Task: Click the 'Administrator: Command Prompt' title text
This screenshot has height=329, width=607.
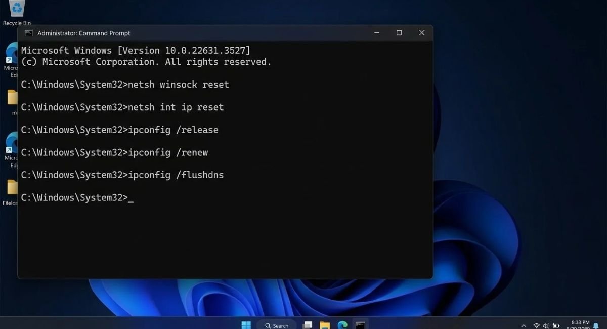Action: click(x=84, y=33)
